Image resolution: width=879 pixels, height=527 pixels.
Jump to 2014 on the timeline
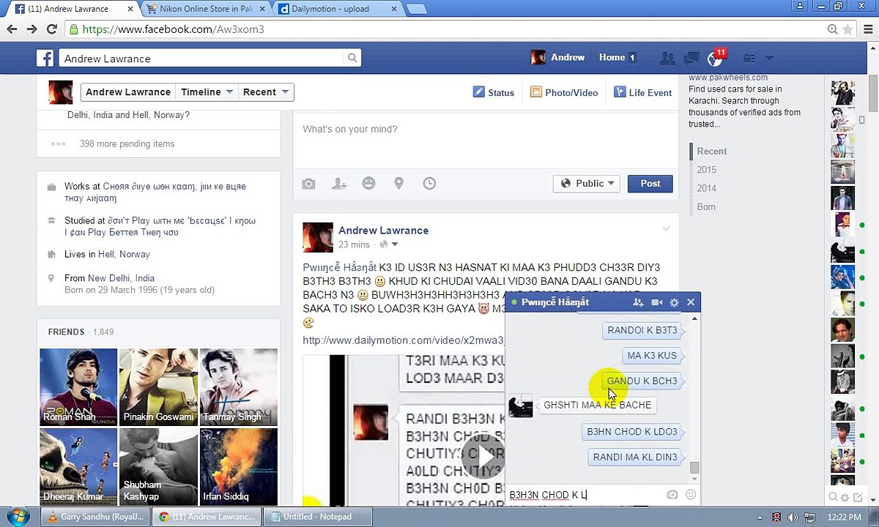click(x=706, y=188)
